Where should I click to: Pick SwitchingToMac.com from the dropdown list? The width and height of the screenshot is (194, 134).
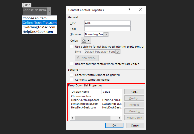(x=40, y=27)
